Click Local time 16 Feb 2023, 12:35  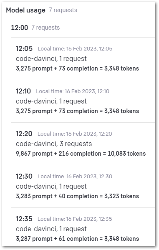click(x=75, y=219)
